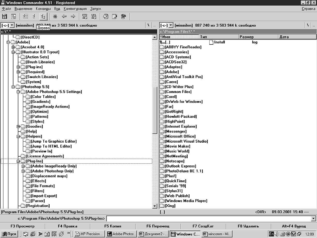
Task: Click the Alt+F4 Выход button
Action: click(x=294, y=226)
